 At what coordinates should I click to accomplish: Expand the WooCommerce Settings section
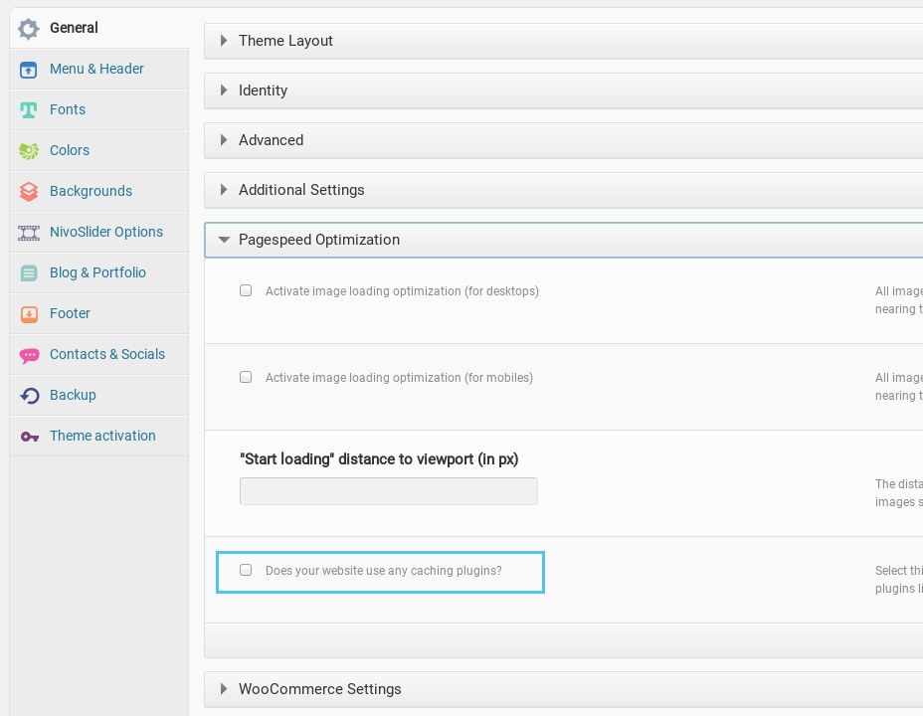[319, 689]
